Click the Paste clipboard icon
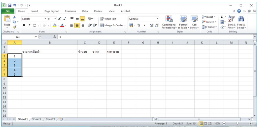259x128 pixels. point(6,21)
